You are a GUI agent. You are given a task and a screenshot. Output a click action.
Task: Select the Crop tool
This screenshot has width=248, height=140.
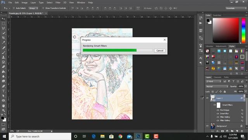tap(3, 38)
